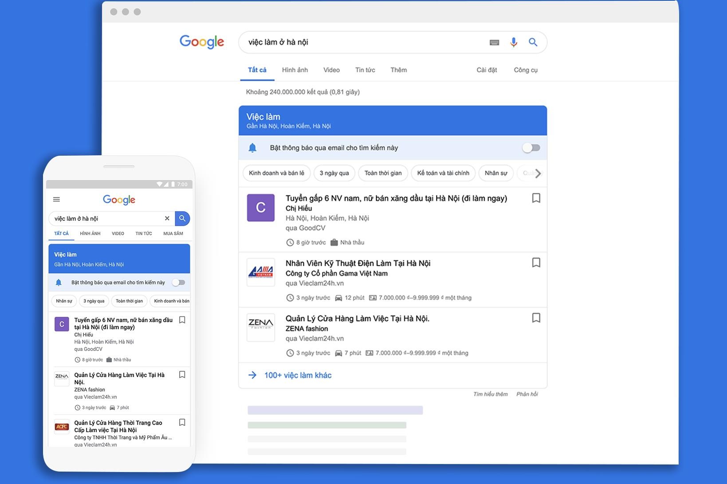Open the hamburger menu on the mobile screen
This screenshot has width=727, height=484.
point(56,199)
